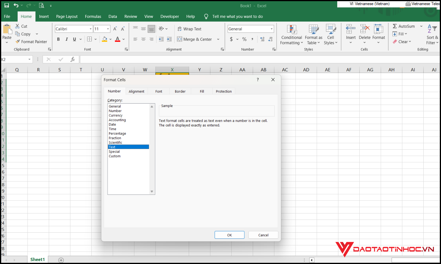The height and width of the screenshot is (264, 441).
Task: Click the Percent Style icon
Action: (x=244, y=39)
